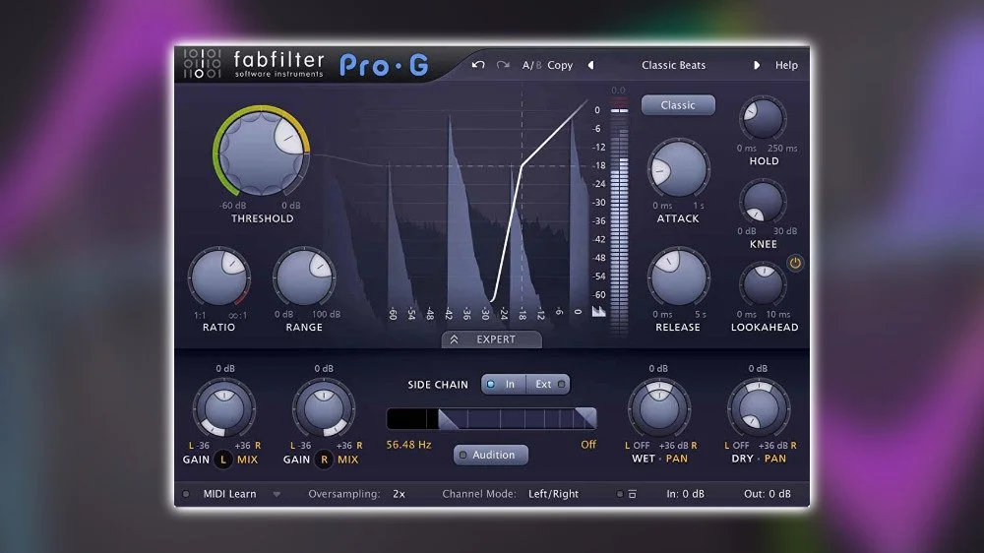Click the Hold knob
The image size is (984, 553).
763,118
